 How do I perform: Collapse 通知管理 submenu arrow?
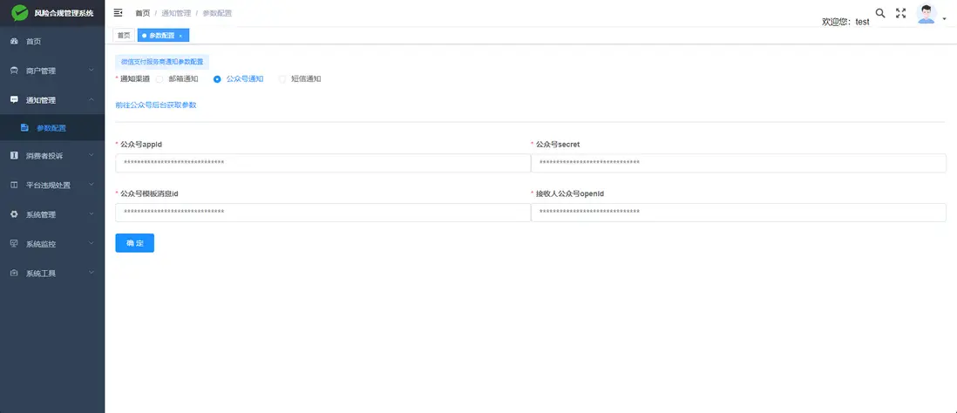(91, 99)
